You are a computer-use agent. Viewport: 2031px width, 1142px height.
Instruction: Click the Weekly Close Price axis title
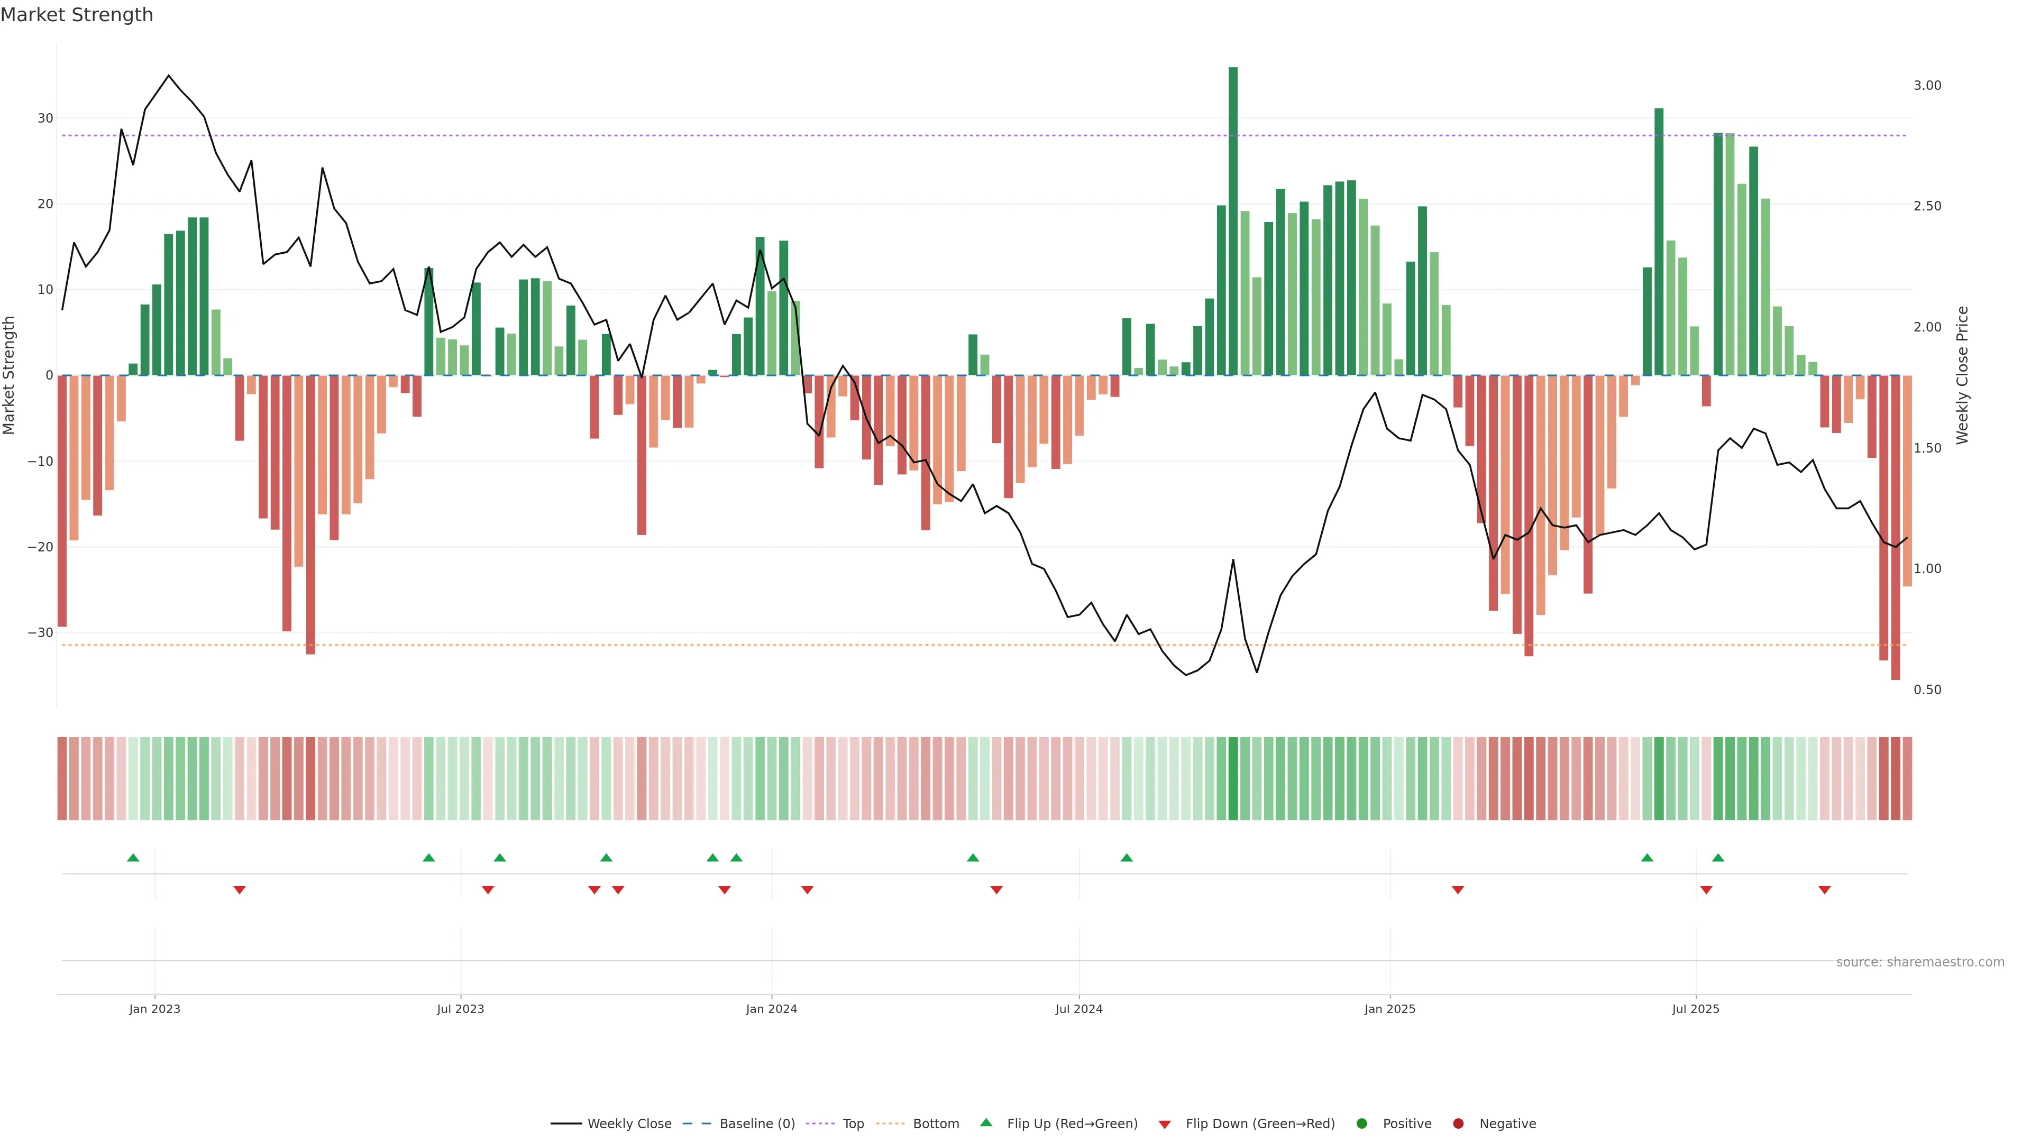(x=1962, y=375)
